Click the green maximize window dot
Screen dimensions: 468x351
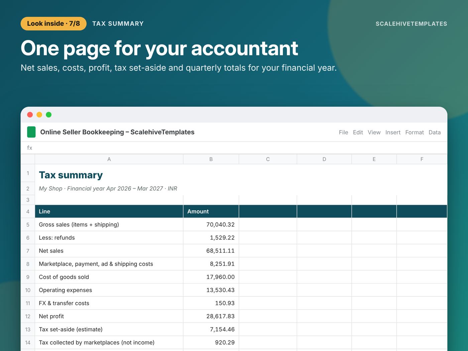tap(48, 115)
